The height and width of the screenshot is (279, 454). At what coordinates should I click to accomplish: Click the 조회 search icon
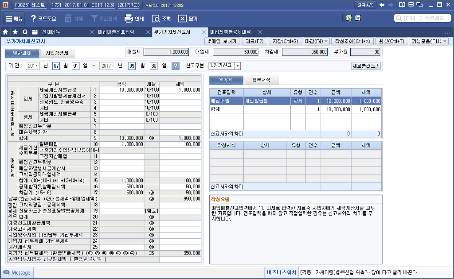coord(156,19)
